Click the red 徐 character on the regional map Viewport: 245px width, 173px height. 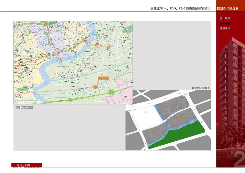19,56
